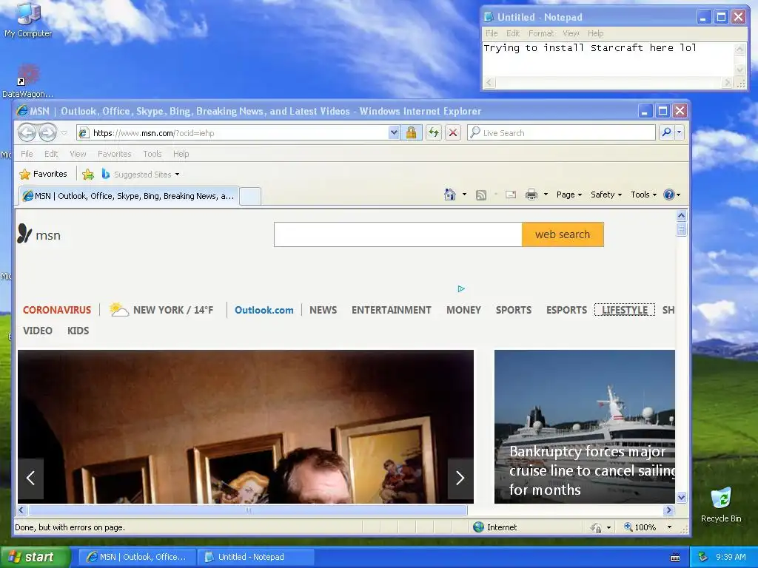
Task: Open the Favorites star button
Action: pos(43,174)
